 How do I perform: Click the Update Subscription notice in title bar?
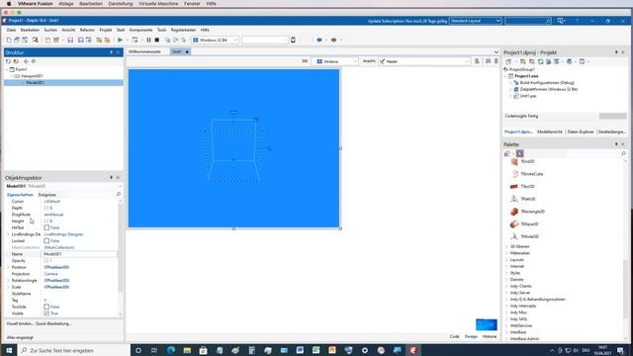(407, 21)
